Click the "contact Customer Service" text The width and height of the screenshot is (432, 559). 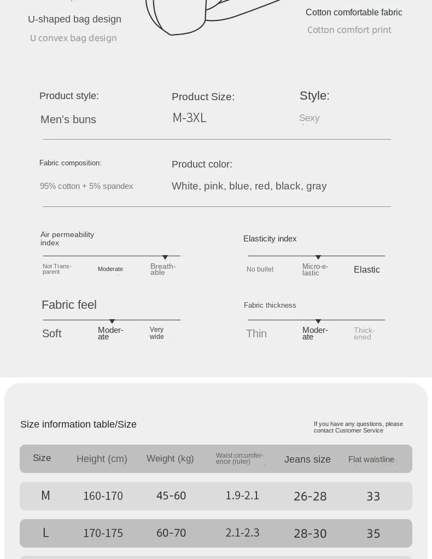348,430
